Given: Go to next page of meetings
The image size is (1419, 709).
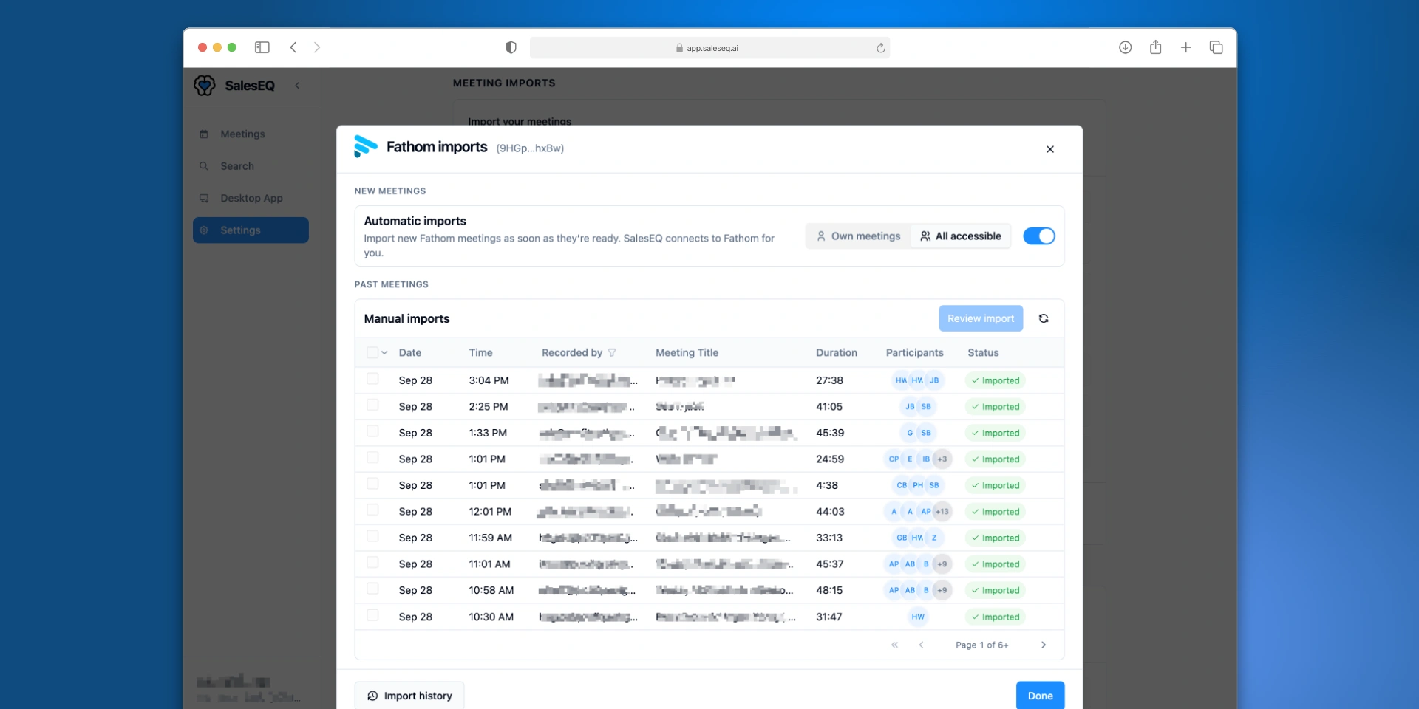Looking at the screenshot, I should click(x=1044, y=645).
